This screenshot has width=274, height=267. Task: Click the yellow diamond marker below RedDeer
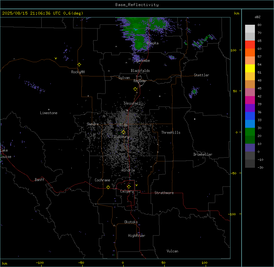[135, 89]
